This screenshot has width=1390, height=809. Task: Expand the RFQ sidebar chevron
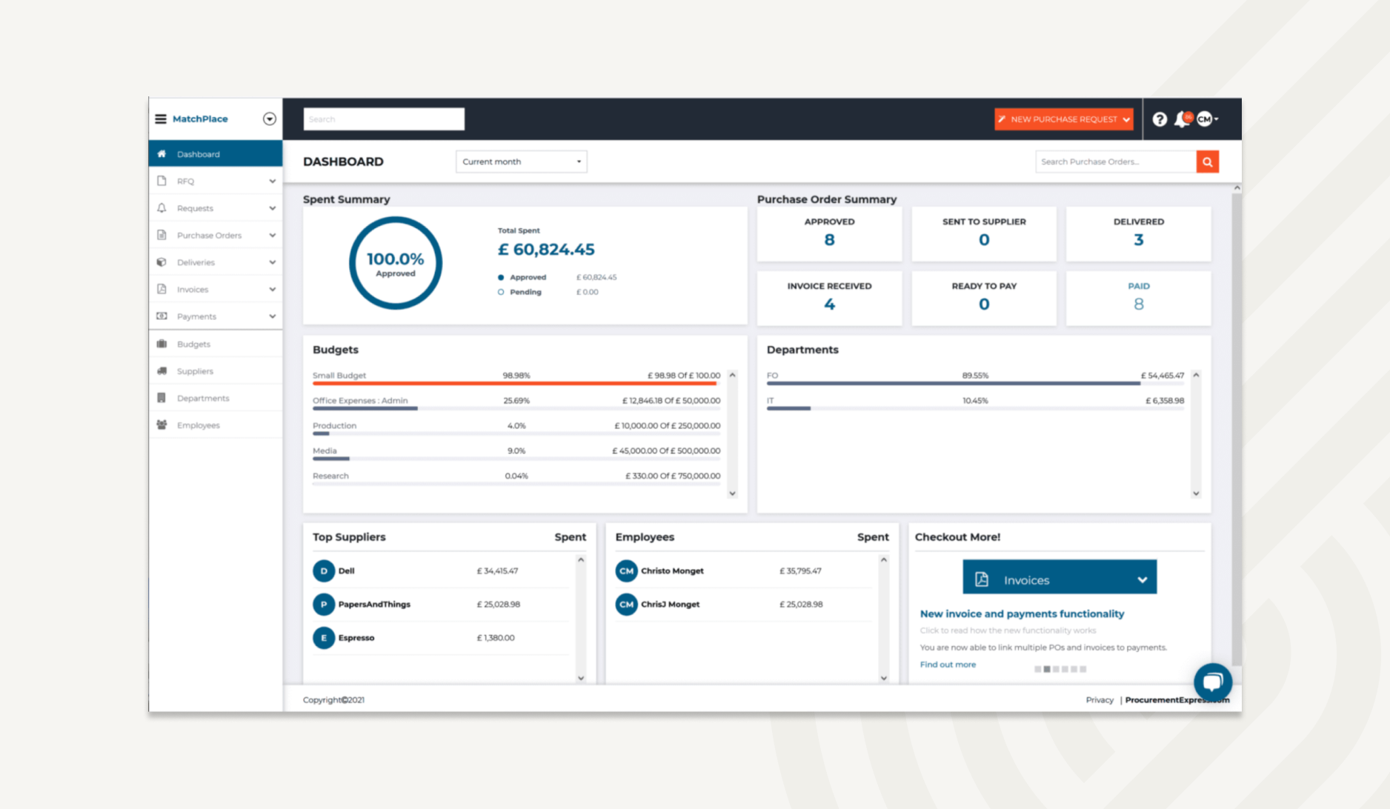(x=273, y=181)
